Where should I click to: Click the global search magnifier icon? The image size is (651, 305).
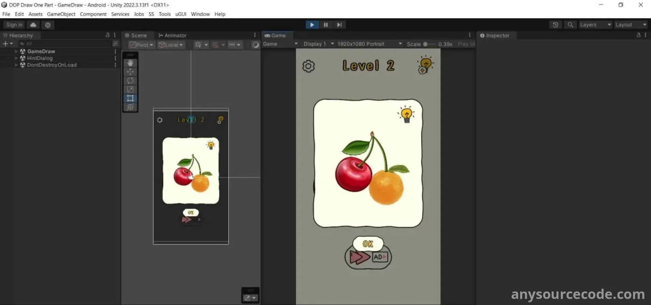point(570,25)
